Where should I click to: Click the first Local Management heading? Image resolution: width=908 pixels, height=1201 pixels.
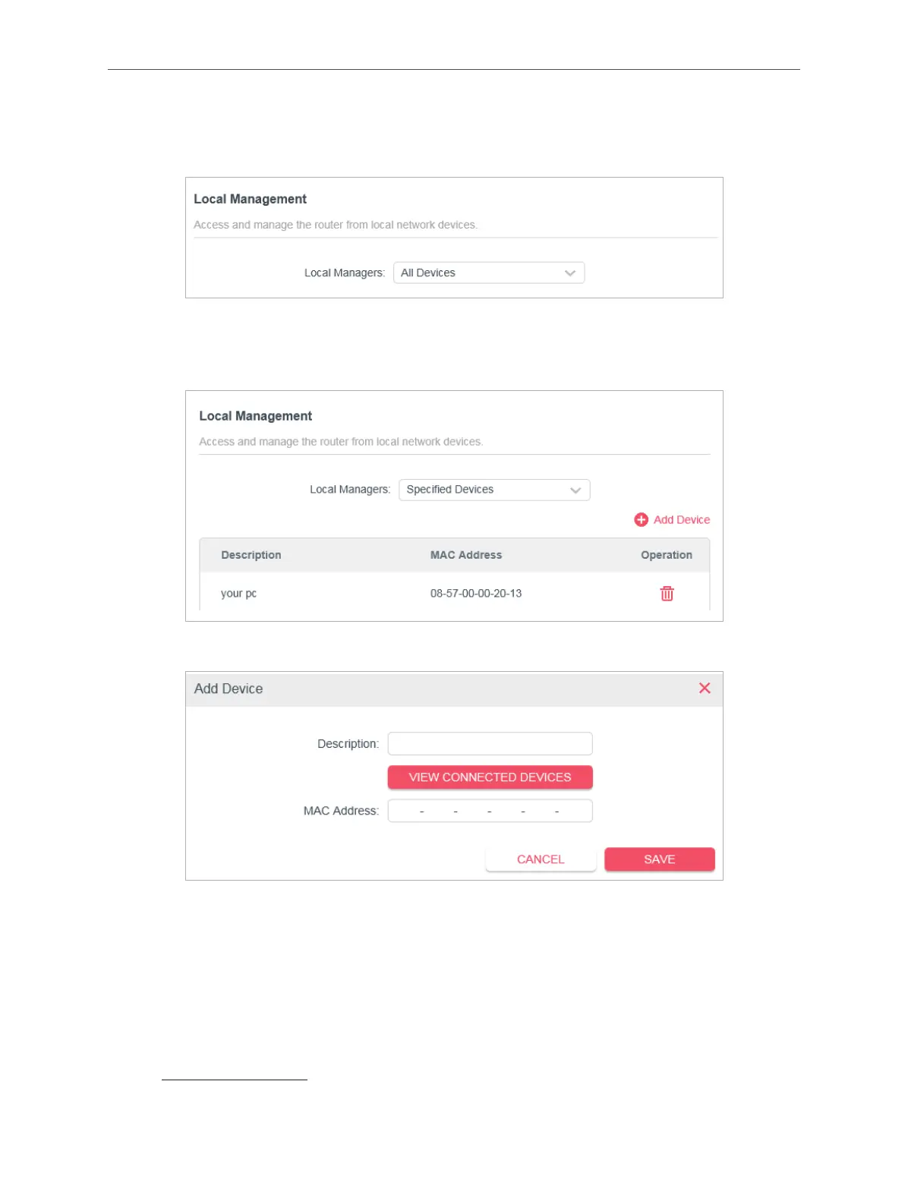coord(250,199)
